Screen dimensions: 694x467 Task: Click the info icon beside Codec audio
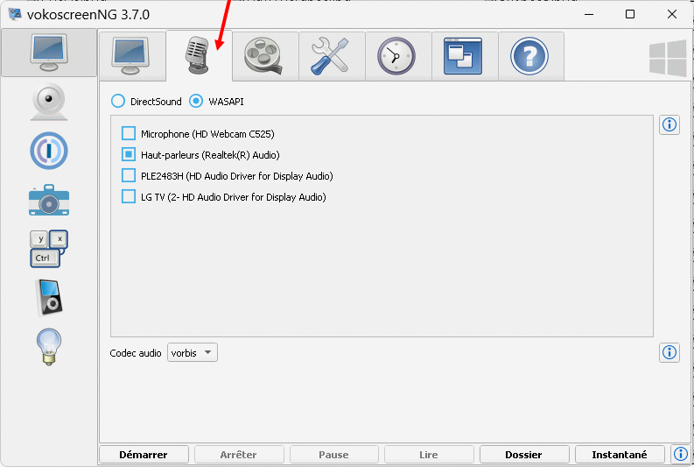click(669, 353)
